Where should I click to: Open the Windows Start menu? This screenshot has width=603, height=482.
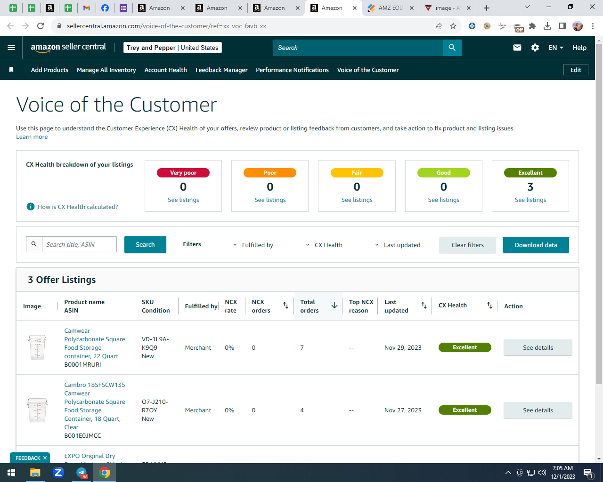[x=11, y=473]
